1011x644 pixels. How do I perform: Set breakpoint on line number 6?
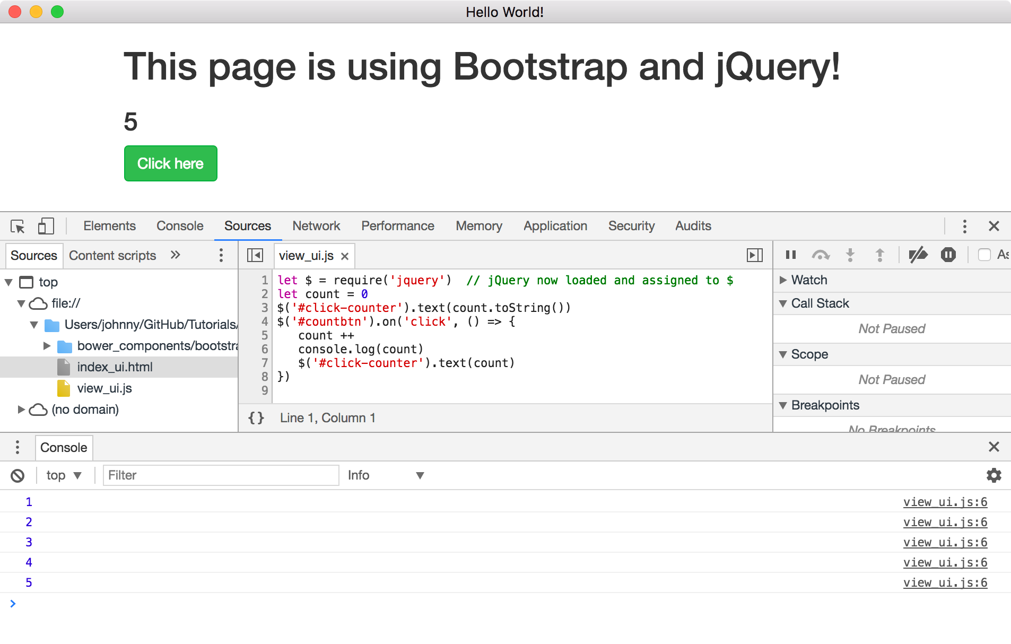265,349
